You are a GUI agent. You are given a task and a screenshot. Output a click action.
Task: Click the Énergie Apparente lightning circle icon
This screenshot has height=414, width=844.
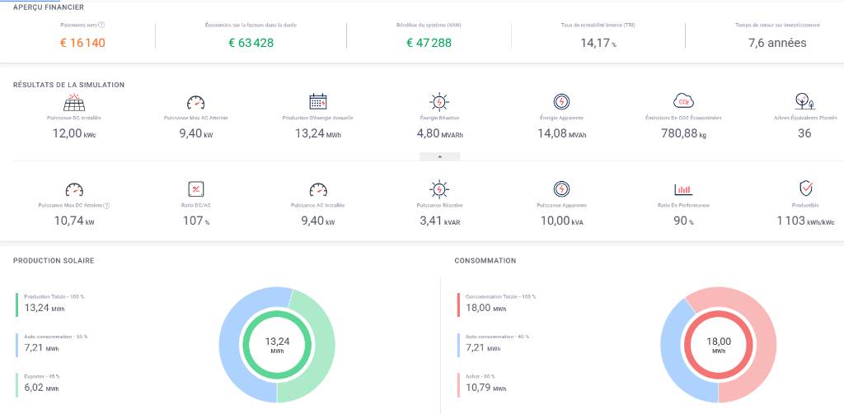pos(560,102)
